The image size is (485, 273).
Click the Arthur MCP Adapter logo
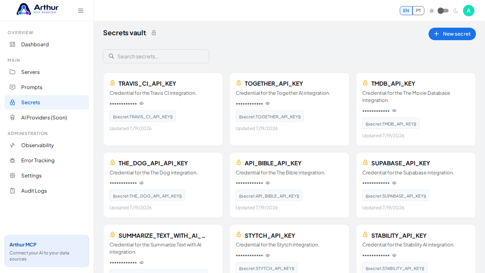click(x=37, y=9)
